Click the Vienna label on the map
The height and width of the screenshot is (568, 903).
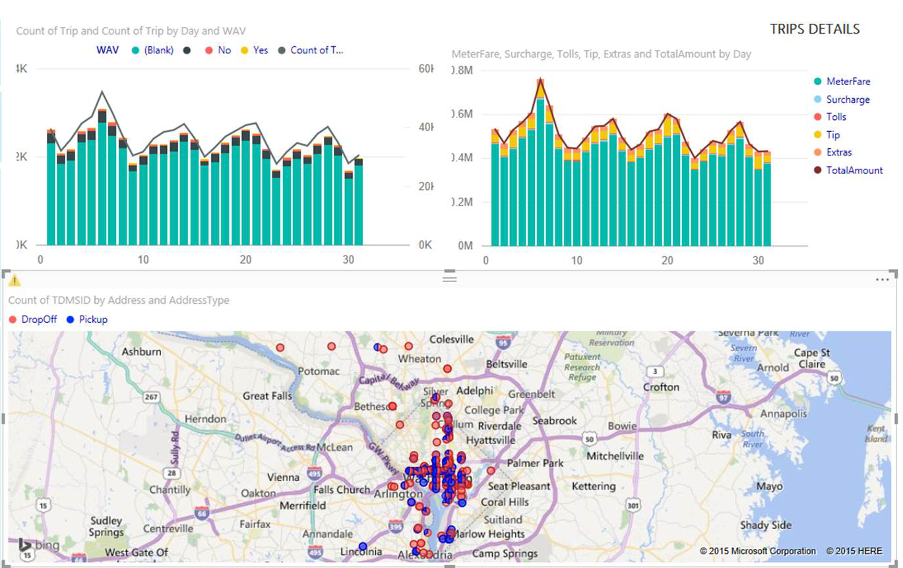click(x=283, y=477)
